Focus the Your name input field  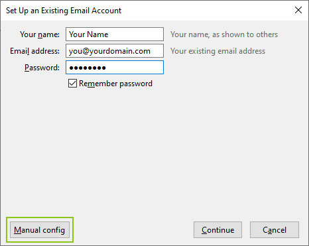click(x=115, y=34)
